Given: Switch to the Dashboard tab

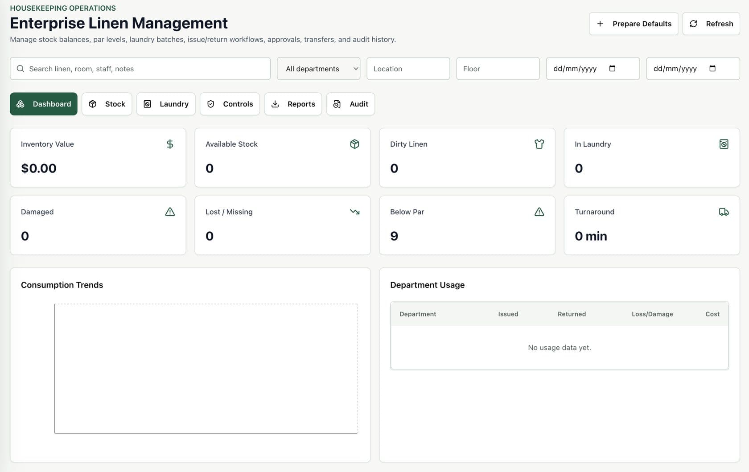Looking at the screenshot, I should [44, 104].
